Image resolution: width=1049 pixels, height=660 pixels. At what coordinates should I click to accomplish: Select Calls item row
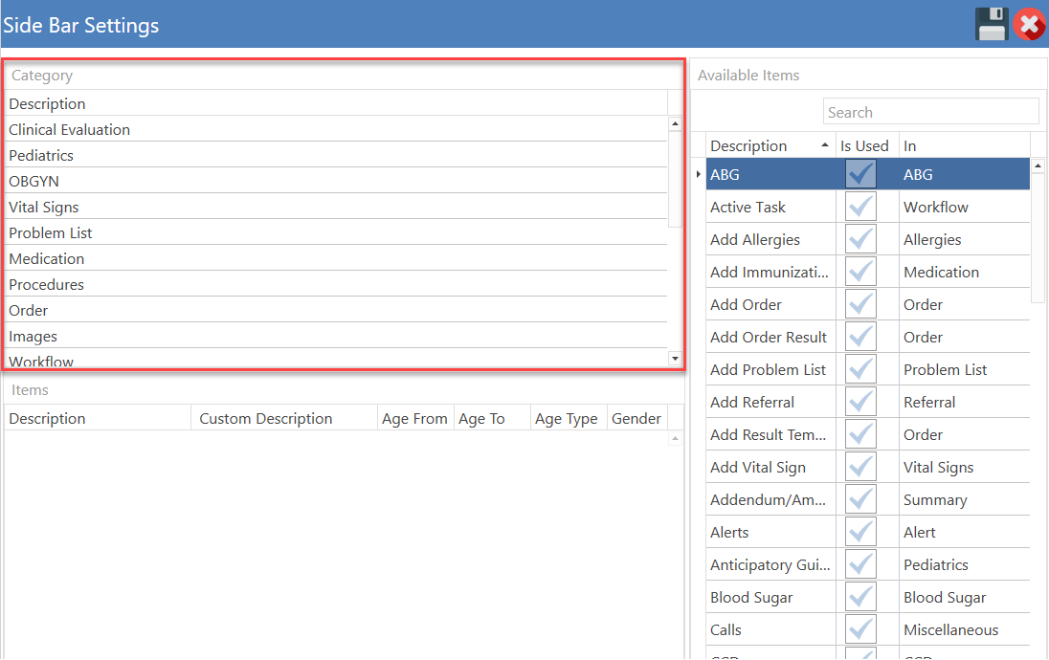point(868,630)
